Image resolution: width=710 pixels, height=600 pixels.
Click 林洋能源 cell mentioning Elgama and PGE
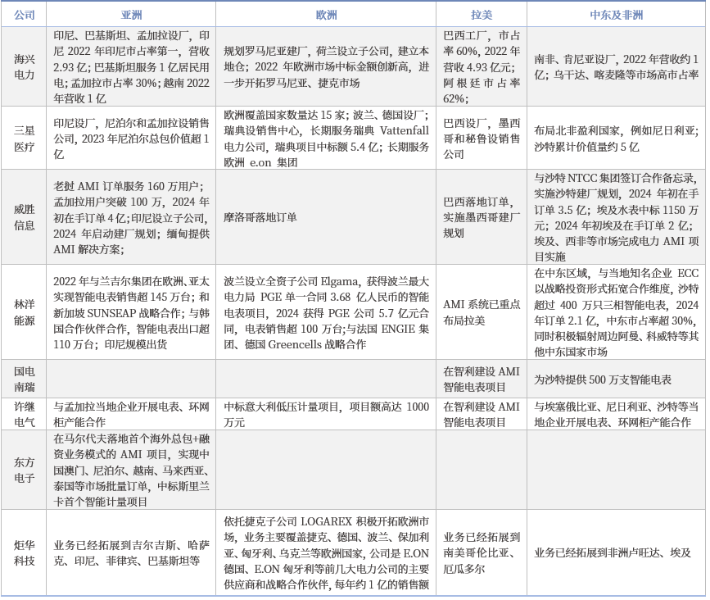326,312
